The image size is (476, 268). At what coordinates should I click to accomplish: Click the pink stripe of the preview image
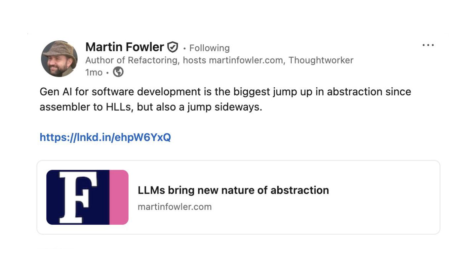pyautogui.click(x=119, y=197)
